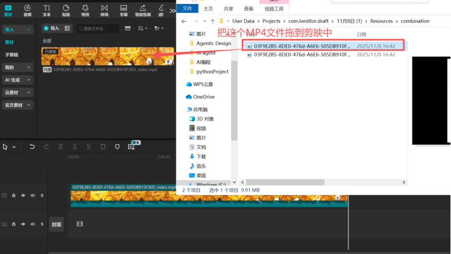The width and height of the screenshot is (451, 254).
Task: Expand the 我的 sidebar section
Action: pos(17,67)
